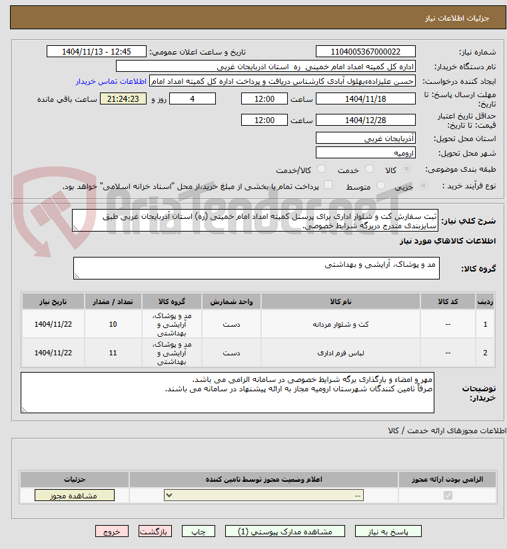Click the کت و شلوار مردانه item cell
The image size is (507, 549).
click(340, 324)
